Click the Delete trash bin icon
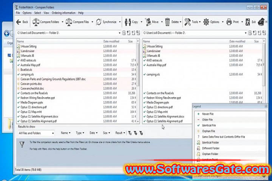 [167, 22]
